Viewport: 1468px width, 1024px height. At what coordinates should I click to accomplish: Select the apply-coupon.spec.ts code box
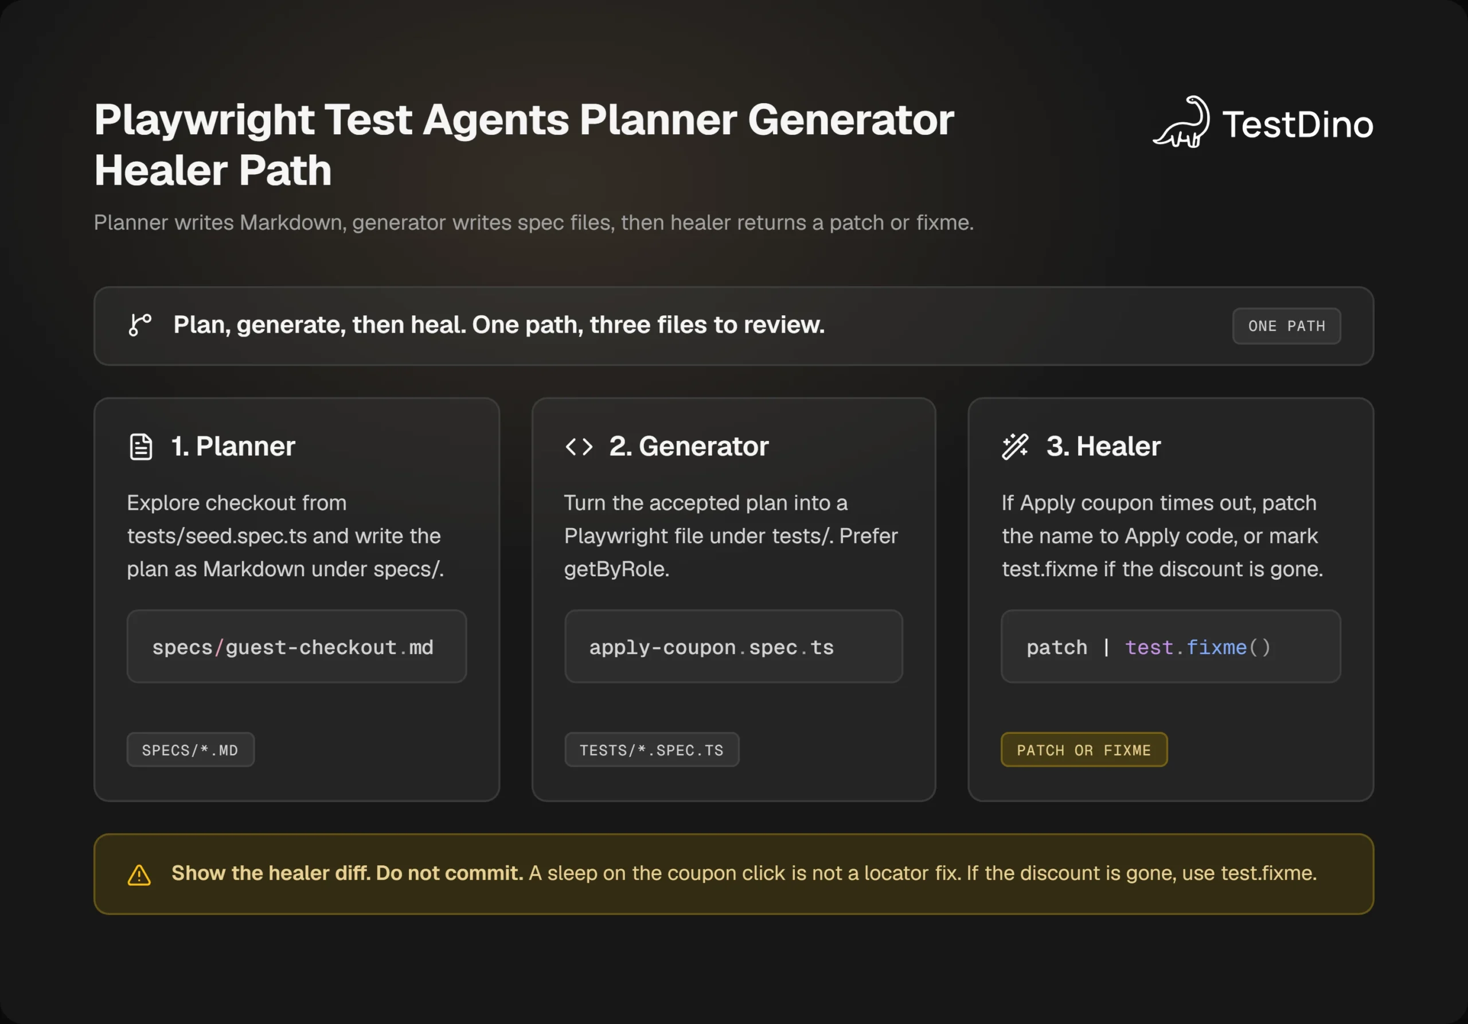coord(733,646)
